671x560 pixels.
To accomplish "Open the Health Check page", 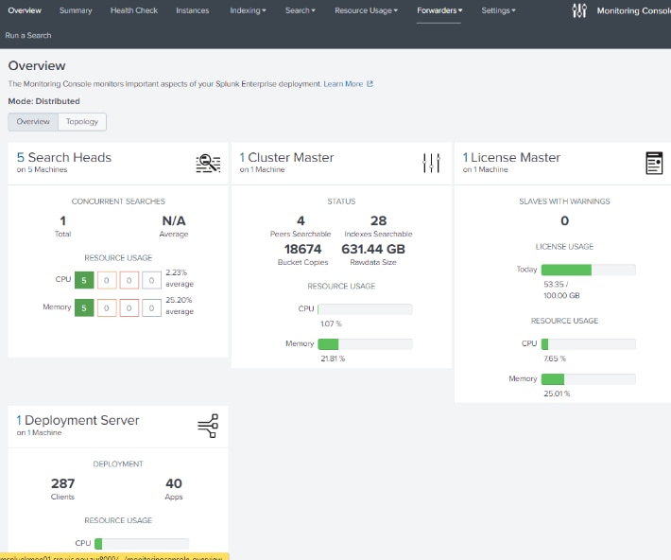I will [134, 10].
